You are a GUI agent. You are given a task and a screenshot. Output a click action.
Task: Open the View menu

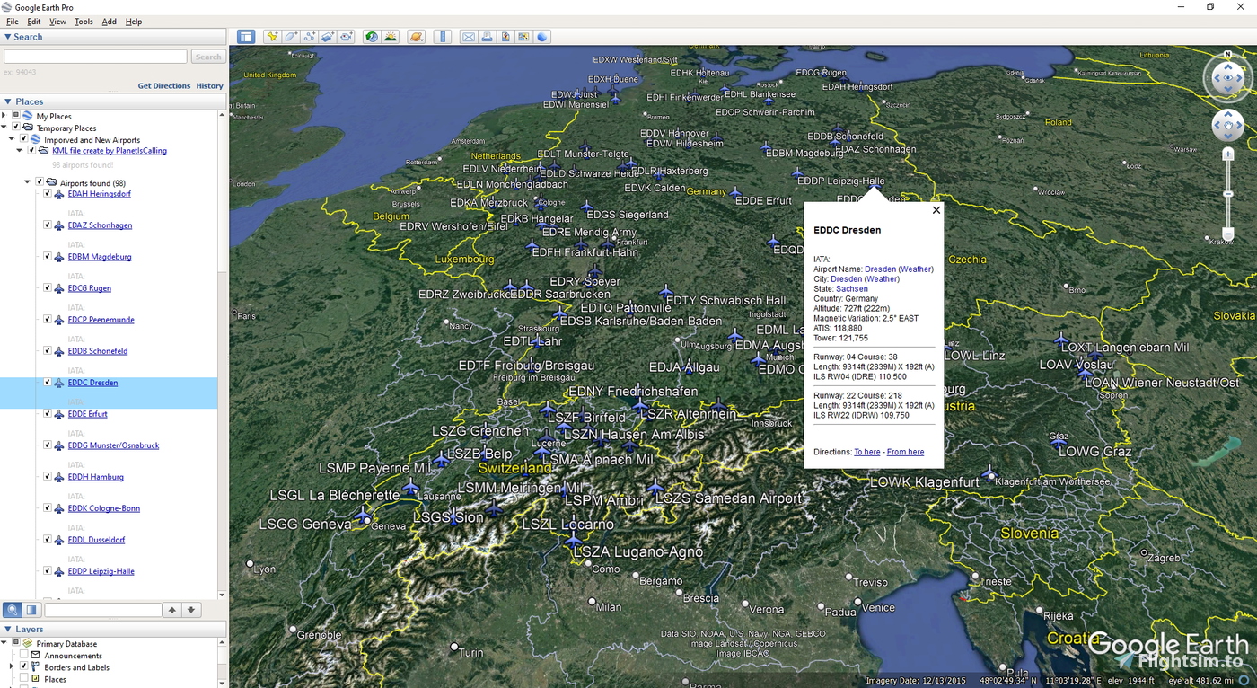tap(57, 22)
